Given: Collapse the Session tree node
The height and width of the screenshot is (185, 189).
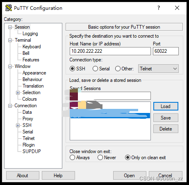Looking at the screenshot, I should pyautogui.click(x=10, y=27).
